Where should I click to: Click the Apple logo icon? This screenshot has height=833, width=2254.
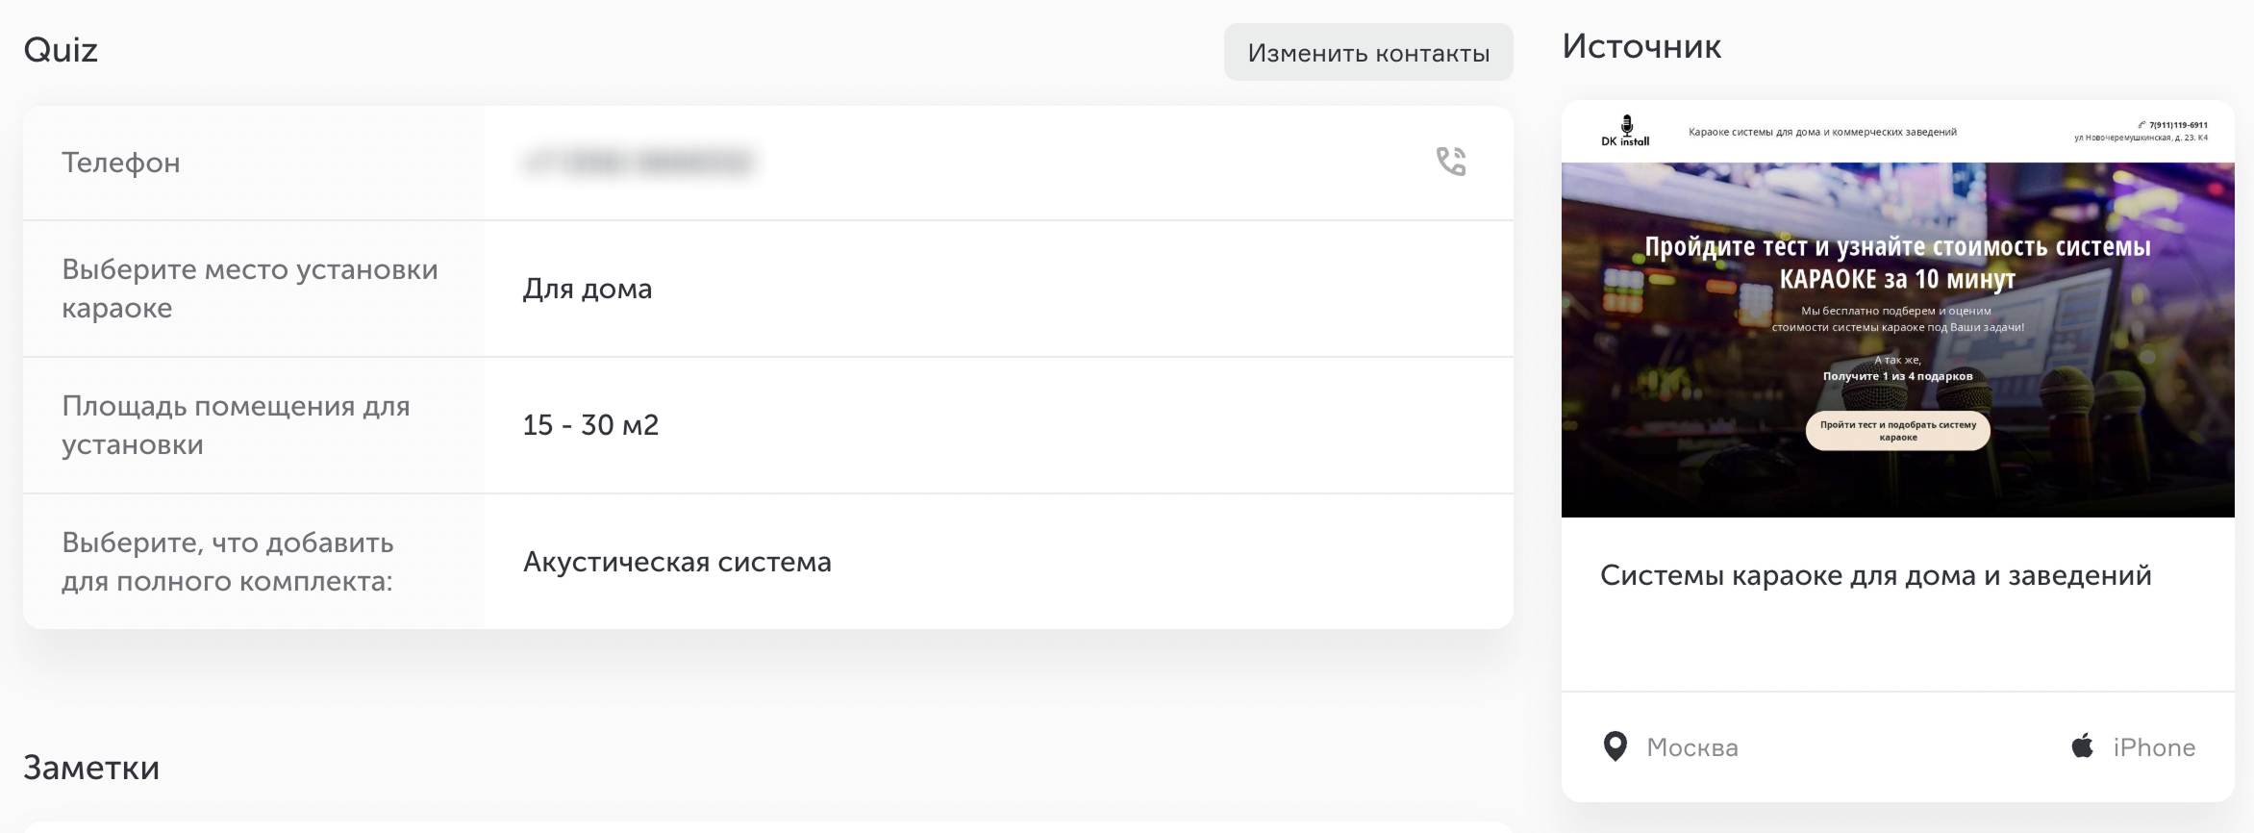(2083, 745)
